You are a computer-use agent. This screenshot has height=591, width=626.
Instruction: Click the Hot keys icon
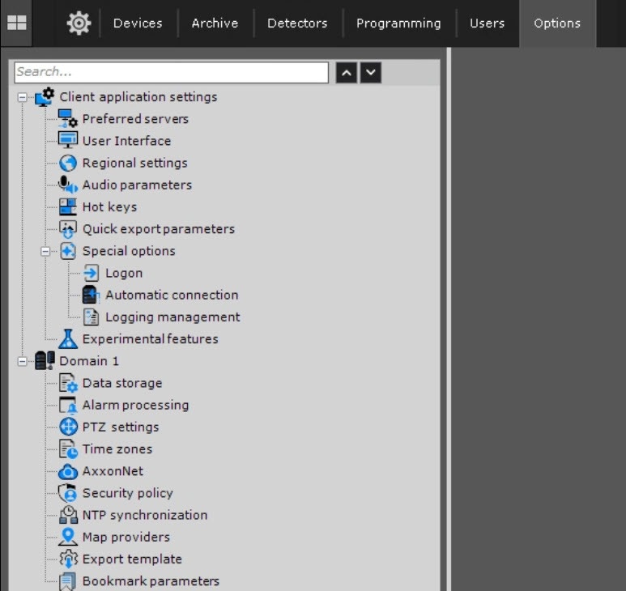(68, 206)
